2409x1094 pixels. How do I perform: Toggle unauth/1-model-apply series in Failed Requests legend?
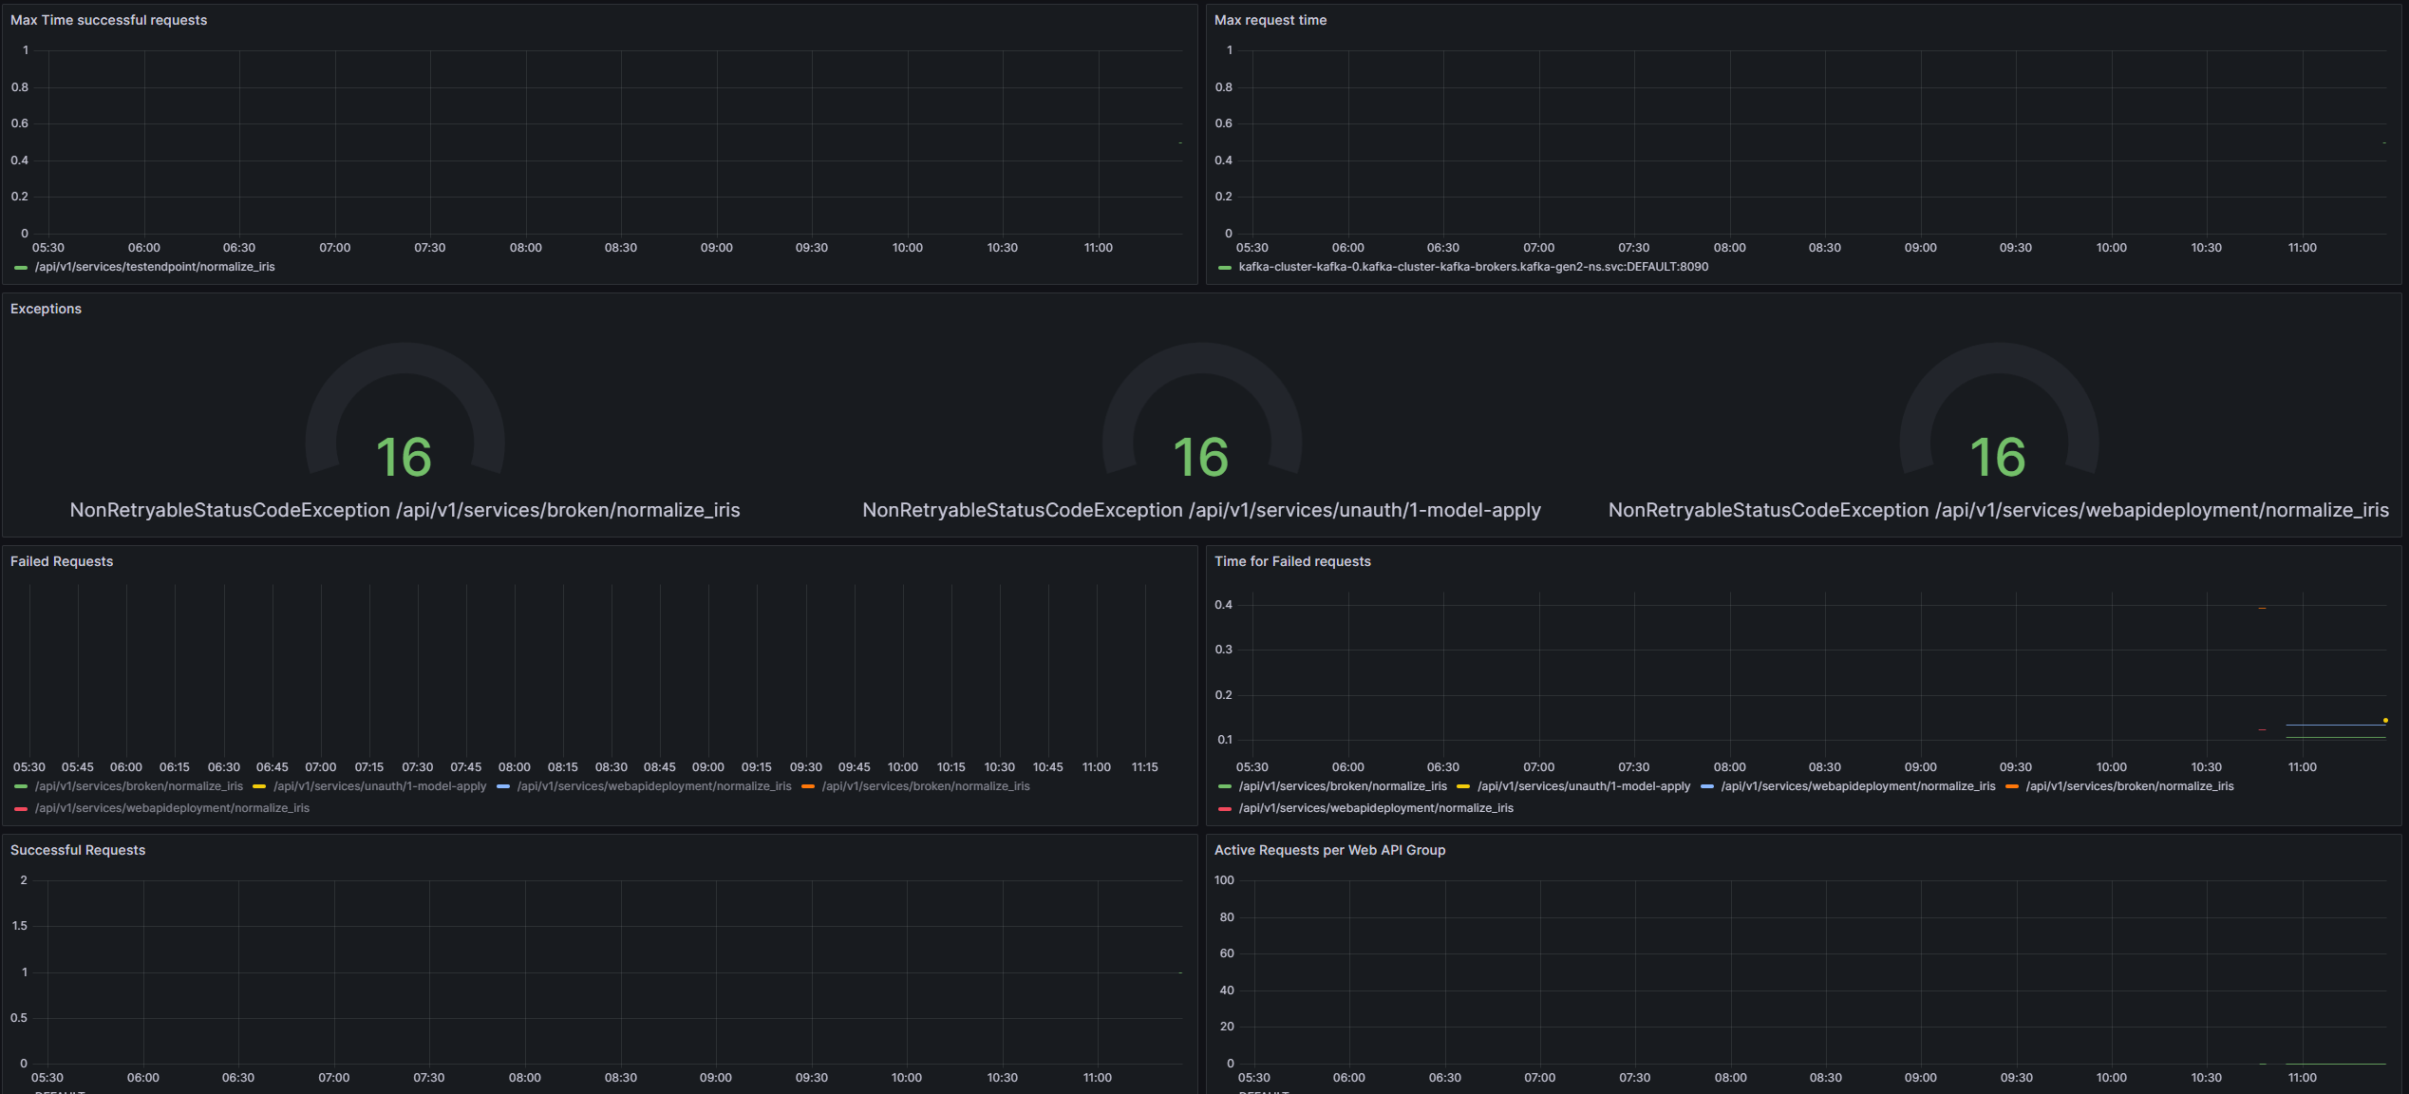click(x=379, y=786)
